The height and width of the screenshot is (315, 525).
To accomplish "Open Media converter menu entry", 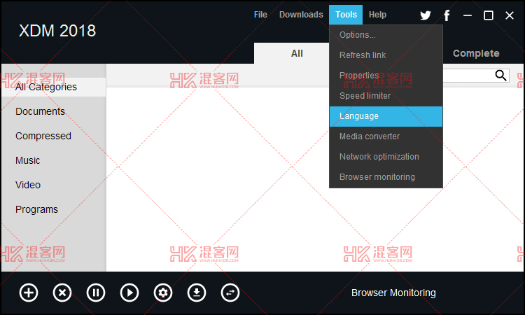I will click(x=386, y=136).
